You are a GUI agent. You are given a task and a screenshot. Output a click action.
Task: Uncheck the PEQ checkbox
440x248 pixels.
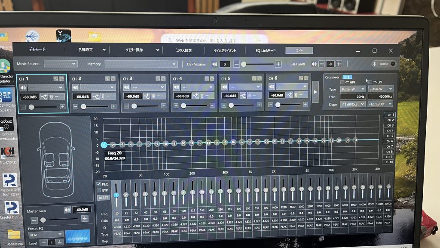[99, 184]
